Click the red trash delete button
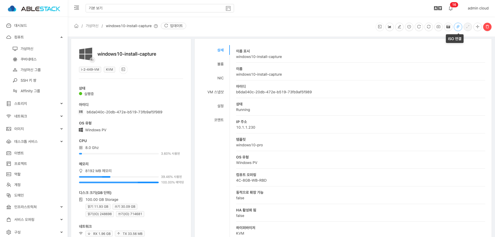This screenshot has width=495, height=237. coord(487,27)
